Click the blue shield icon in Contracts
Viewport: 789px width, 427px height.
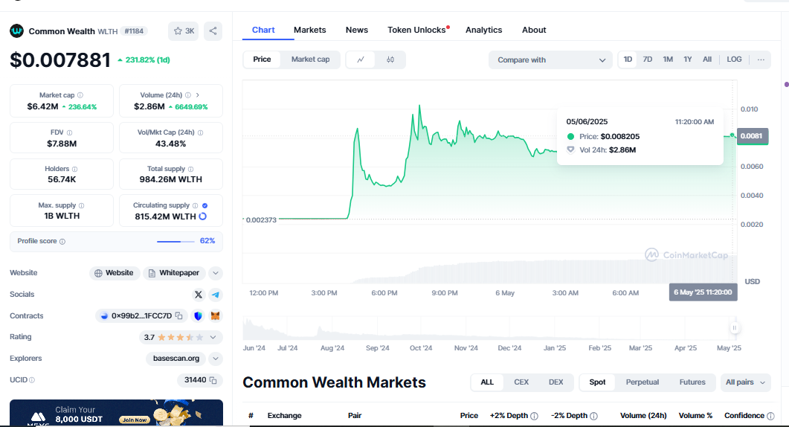199,316
